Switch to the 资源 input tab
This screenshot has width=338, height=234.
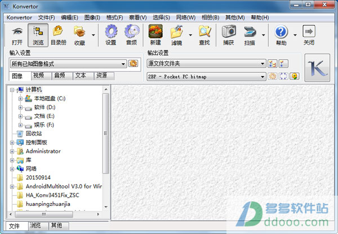pyautogui.click(x=104, y=76)
